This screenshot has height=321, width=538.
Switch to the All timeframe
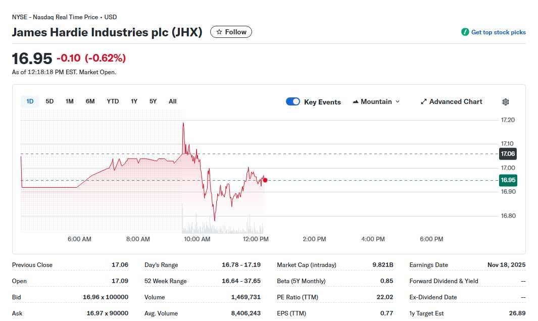tap(172, 101)
